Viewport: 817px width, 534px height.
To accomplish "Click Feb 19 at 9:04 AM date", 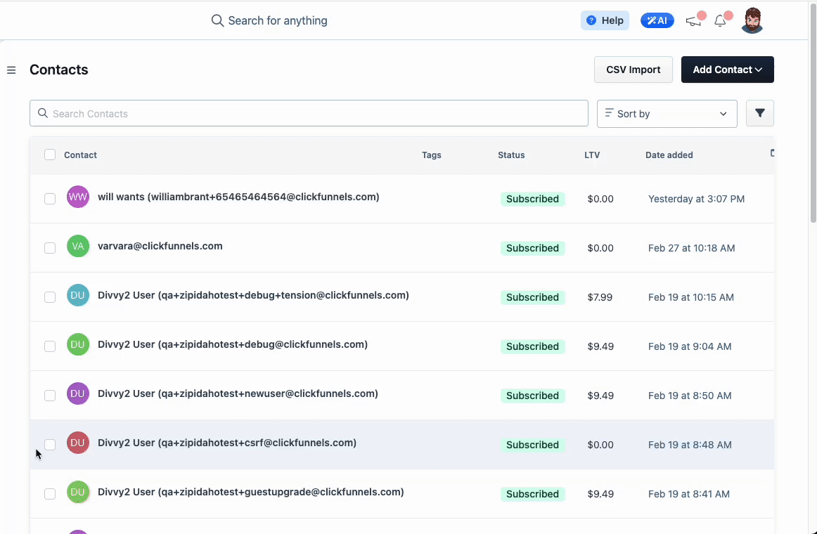I will click(690, 346).
